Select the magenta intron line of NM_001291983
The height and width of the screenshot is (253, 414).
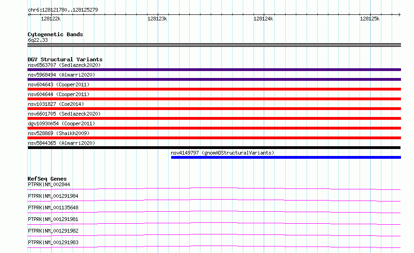[214, 246]
